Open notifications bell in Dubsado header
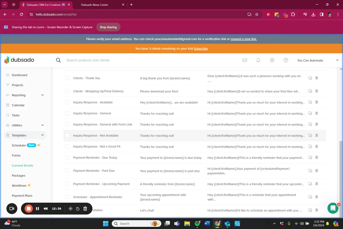 [258, 60]
